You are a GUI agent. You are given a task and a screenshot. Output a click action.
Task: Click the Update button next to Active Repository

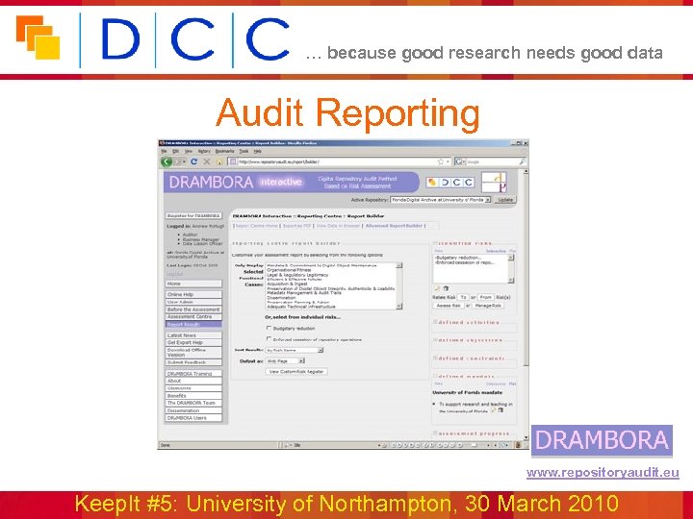click(505, 200)
